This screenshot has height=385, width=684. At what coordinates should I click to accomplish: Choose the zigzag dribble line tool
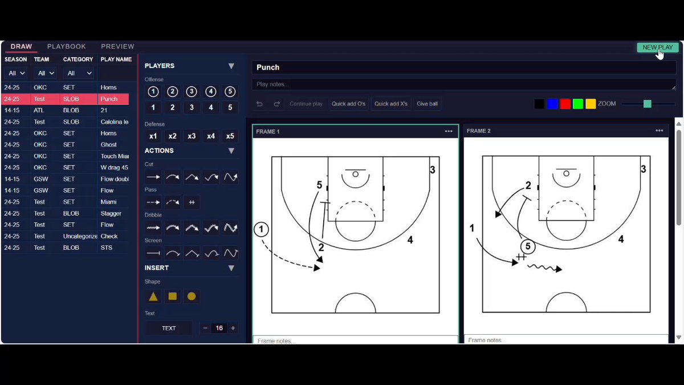(x=230, y=228)
